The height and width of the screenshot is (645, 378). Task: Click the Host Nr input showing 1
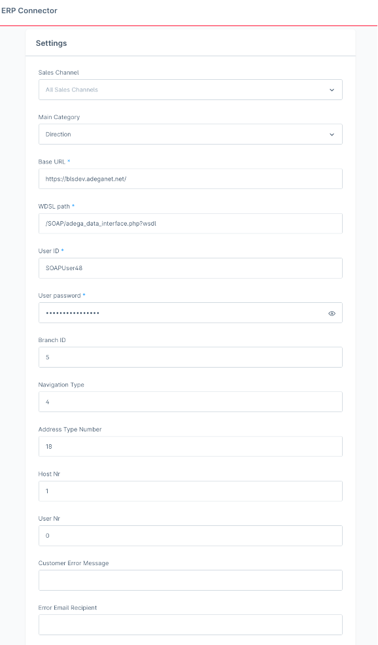tap(190, 491)
